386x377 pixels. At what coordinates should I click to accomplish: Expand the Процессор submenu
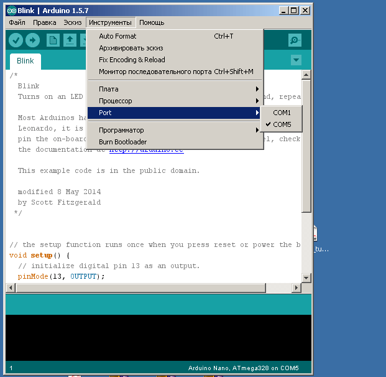point(174,101)
